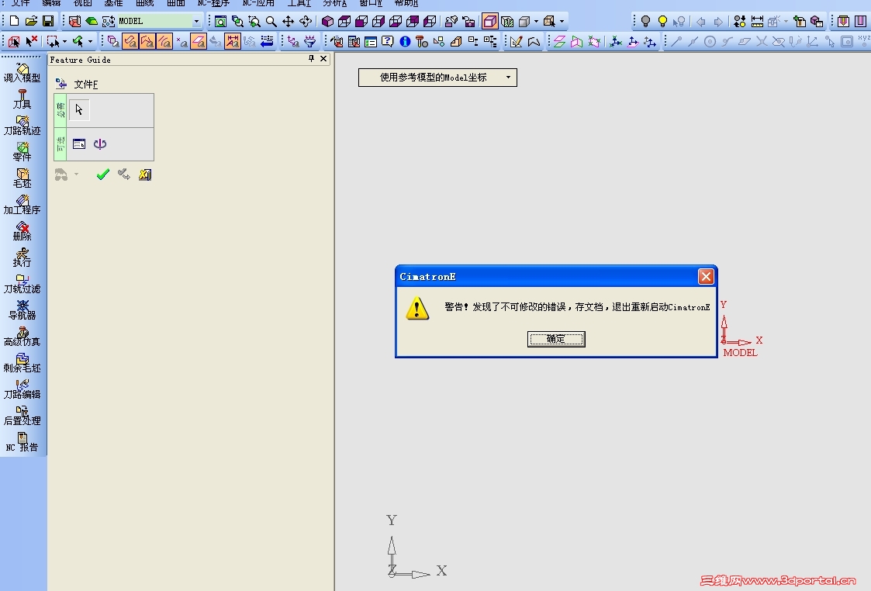
Task: Open the NC-应用 menu
Action: tap(258, 3)
